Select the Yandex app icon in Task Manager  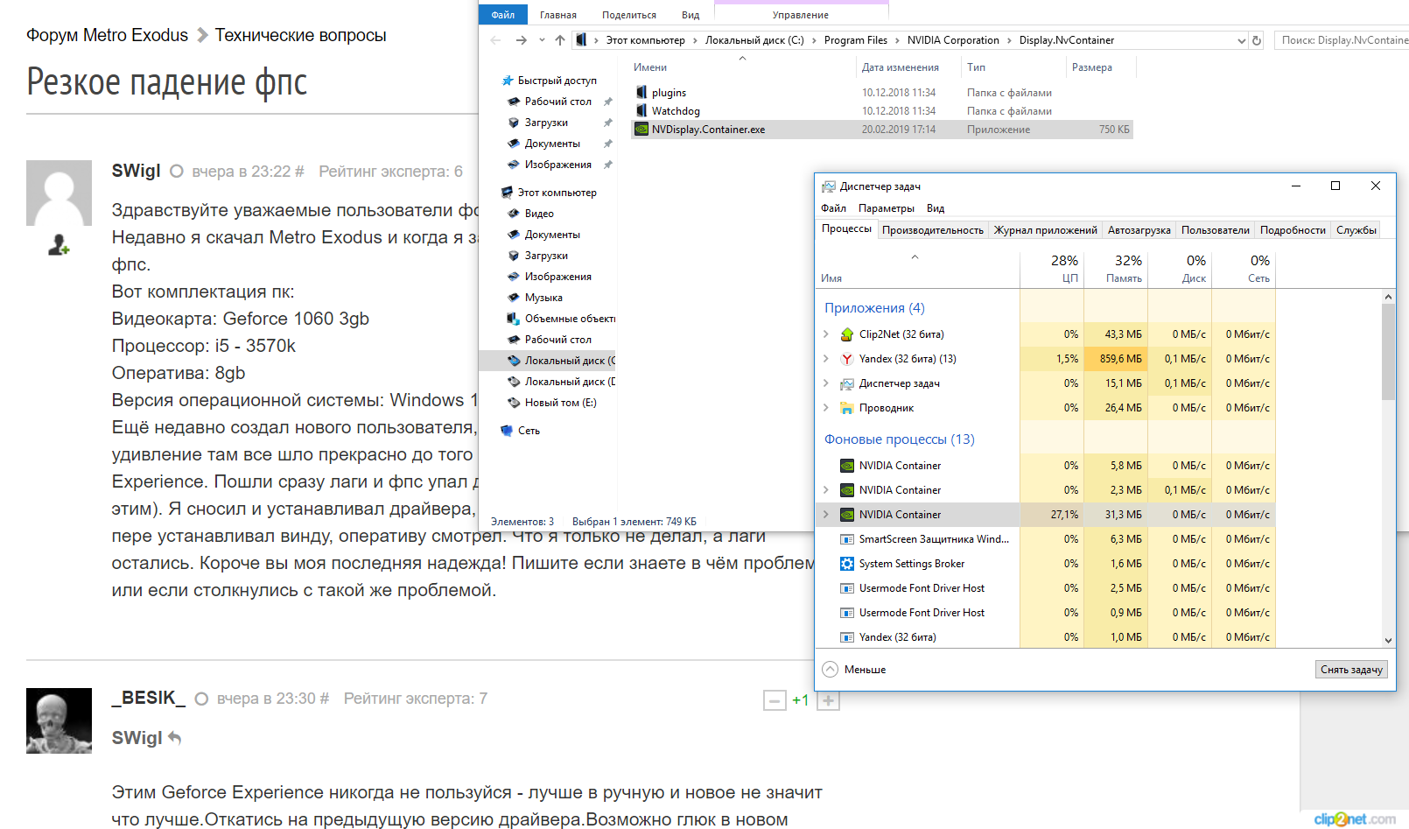[x=846, y=359]
